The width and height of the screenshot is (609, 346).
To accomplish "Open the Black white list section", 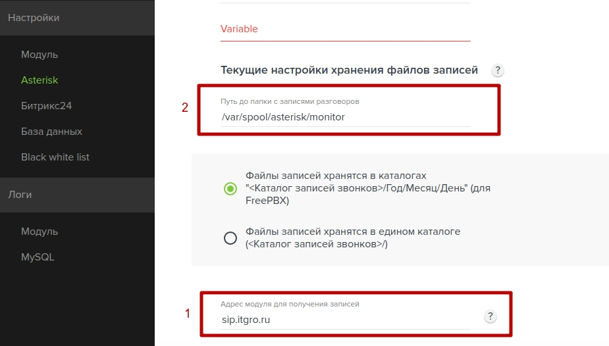I will (55, 157).
